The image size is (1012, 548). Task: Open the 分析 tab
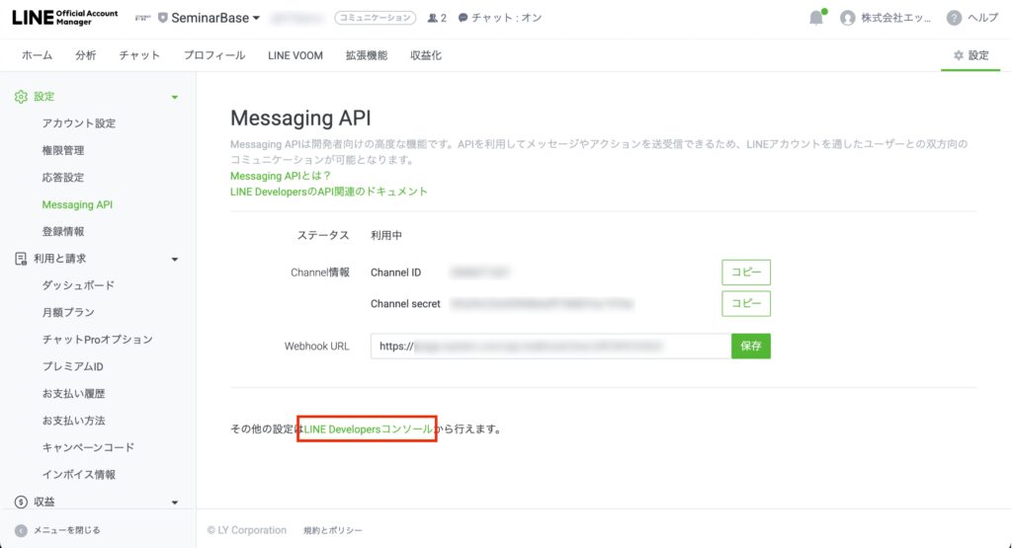[x=86, y=55]
